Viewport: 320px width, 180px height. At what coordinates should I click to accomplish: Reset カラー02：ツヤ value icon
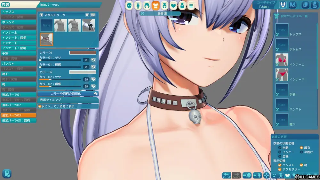click(x=93, y=80)
